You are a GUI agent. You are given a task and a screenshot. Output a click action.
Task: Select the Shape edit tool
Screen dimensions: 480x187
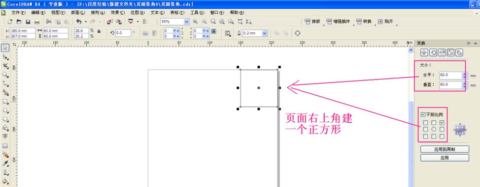5,57
